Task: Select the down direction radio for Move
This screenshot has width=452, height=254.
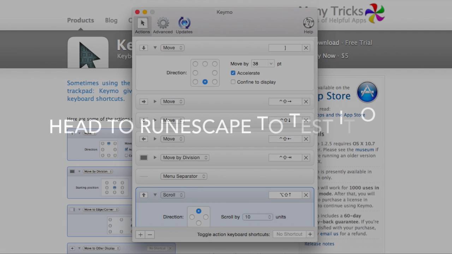Action: tap(205, 82)
